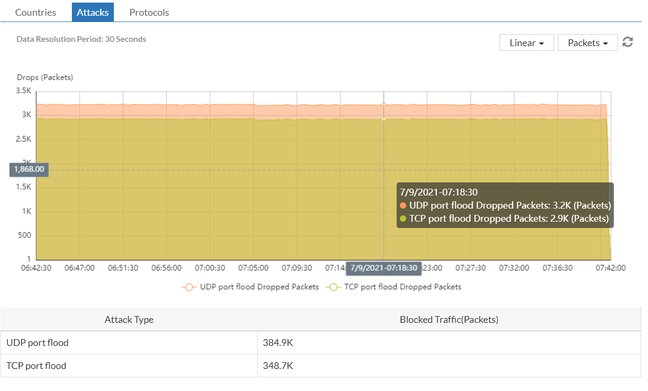Open the Linear scale dropdown

coord(526,43)
